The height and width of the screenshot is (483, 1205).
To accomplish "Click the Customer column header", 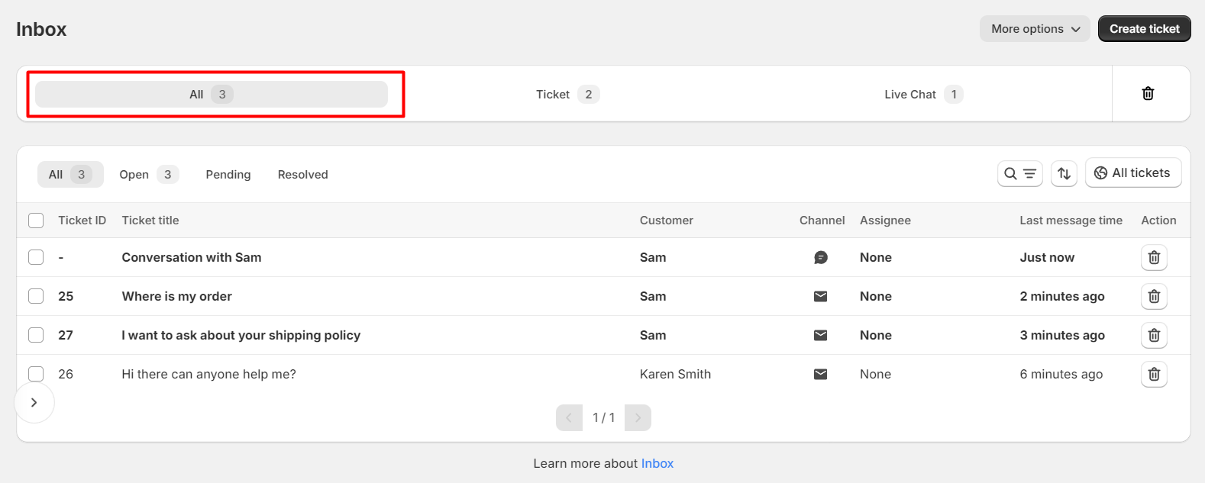I will [667, 221].
